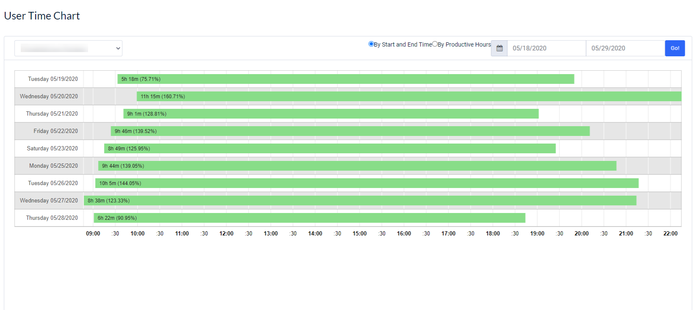The width and height of the screenshot is (700, 310).
Task: Click the 11:00 time axis label
Action: pyautogui.click(x=182, y=234)
